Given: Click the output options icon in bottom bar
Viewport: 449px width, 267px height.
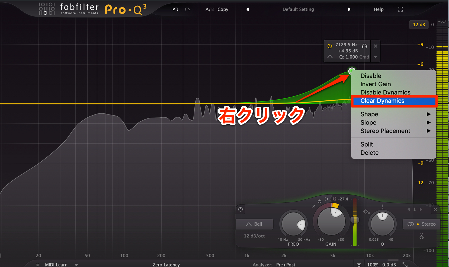Looking at the screenshot, I should pyautogui.click(x=359, y=265).
